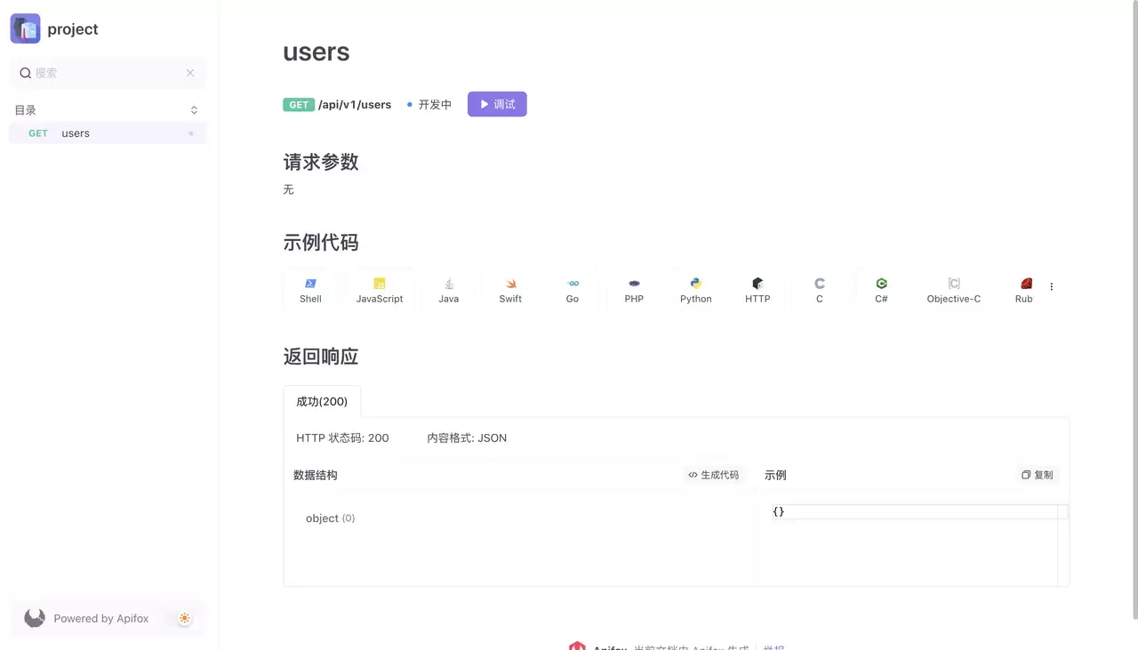Toggle the light/dark theme sun icon
Image resolution: width=1138 pixels, height=650 pixels.
[x=184, y=619]
